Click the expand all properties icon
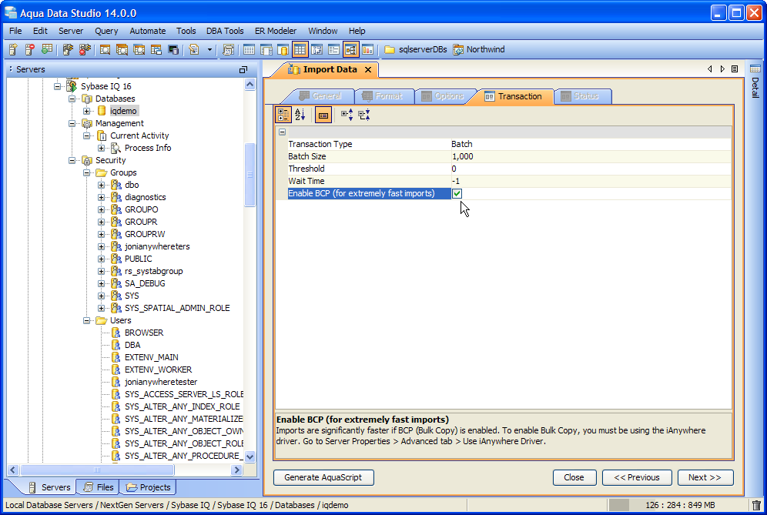The height and width of the screenshot is (515, 767). click(x=347, y=115)
